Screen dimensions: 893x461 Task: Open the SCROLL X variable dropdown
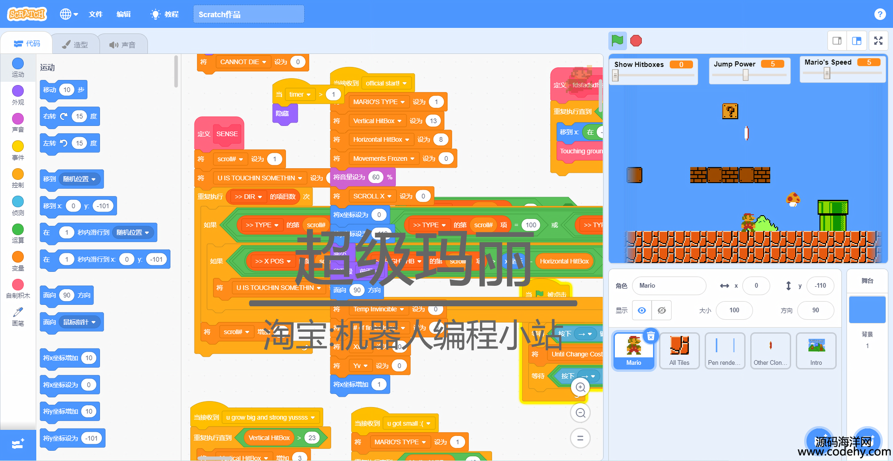point(372,196)
